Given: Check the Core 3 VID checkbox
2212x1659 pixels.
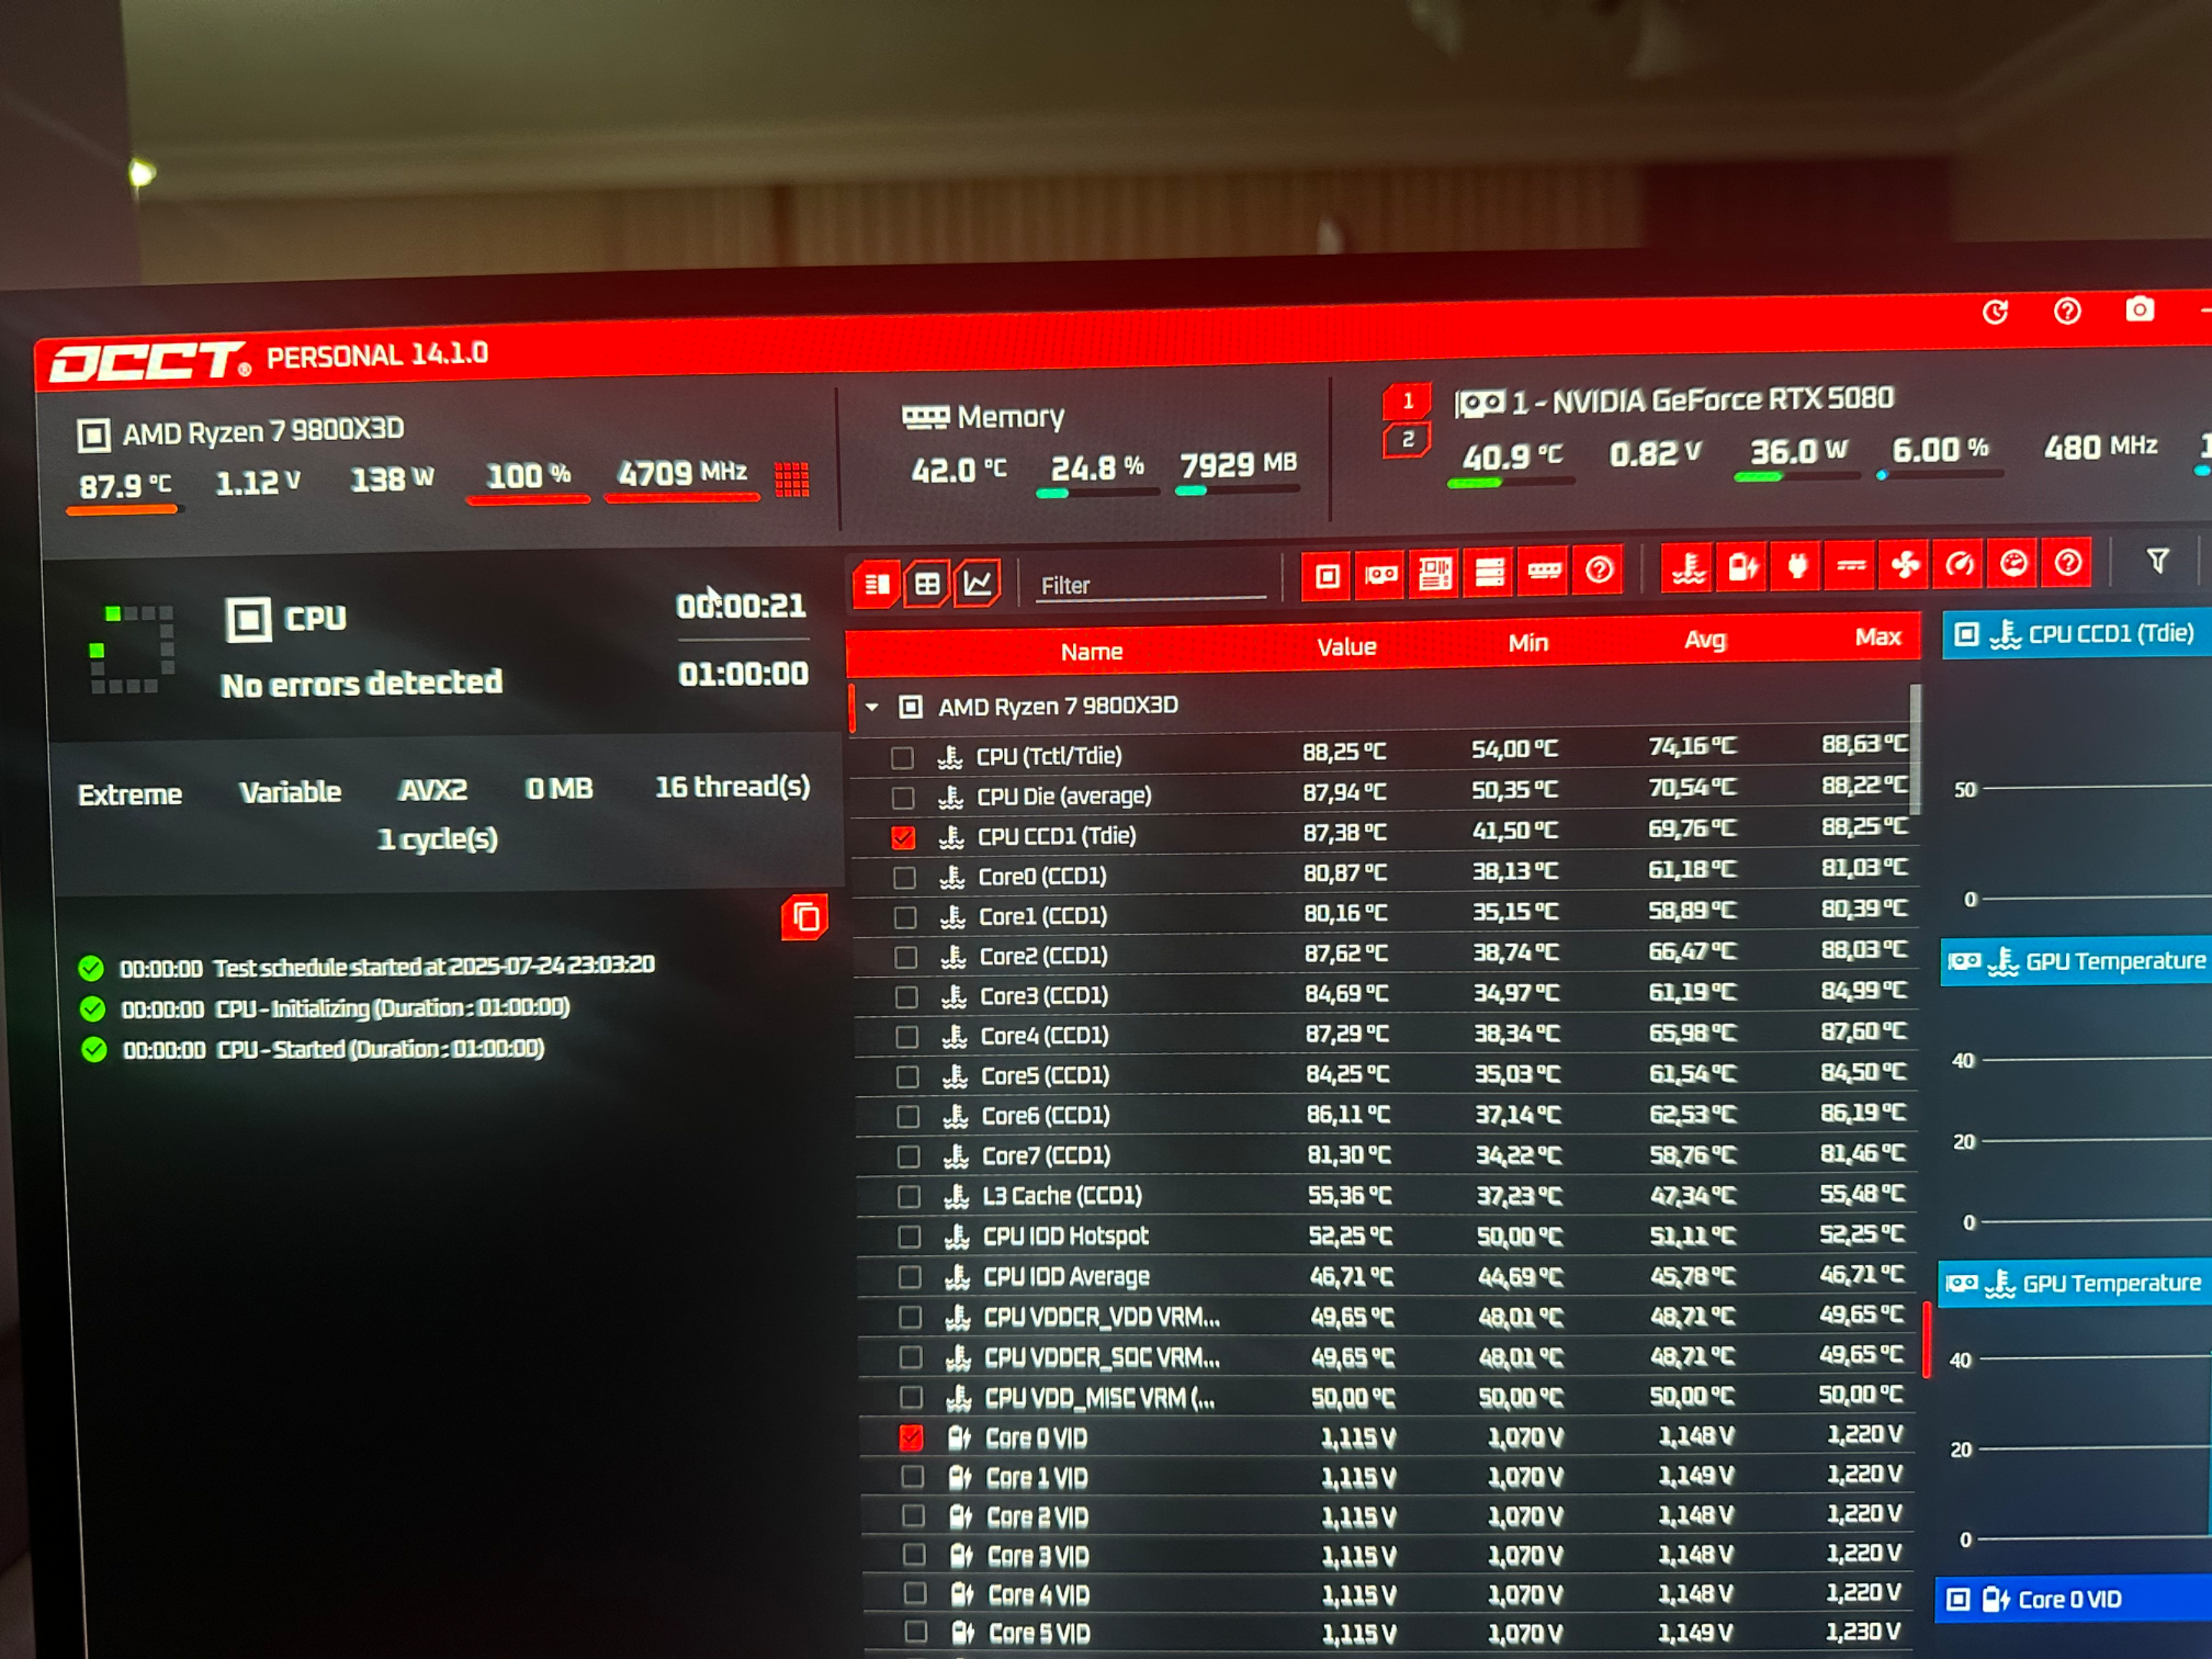Looking at the screenshot, I should point(914,1555).
